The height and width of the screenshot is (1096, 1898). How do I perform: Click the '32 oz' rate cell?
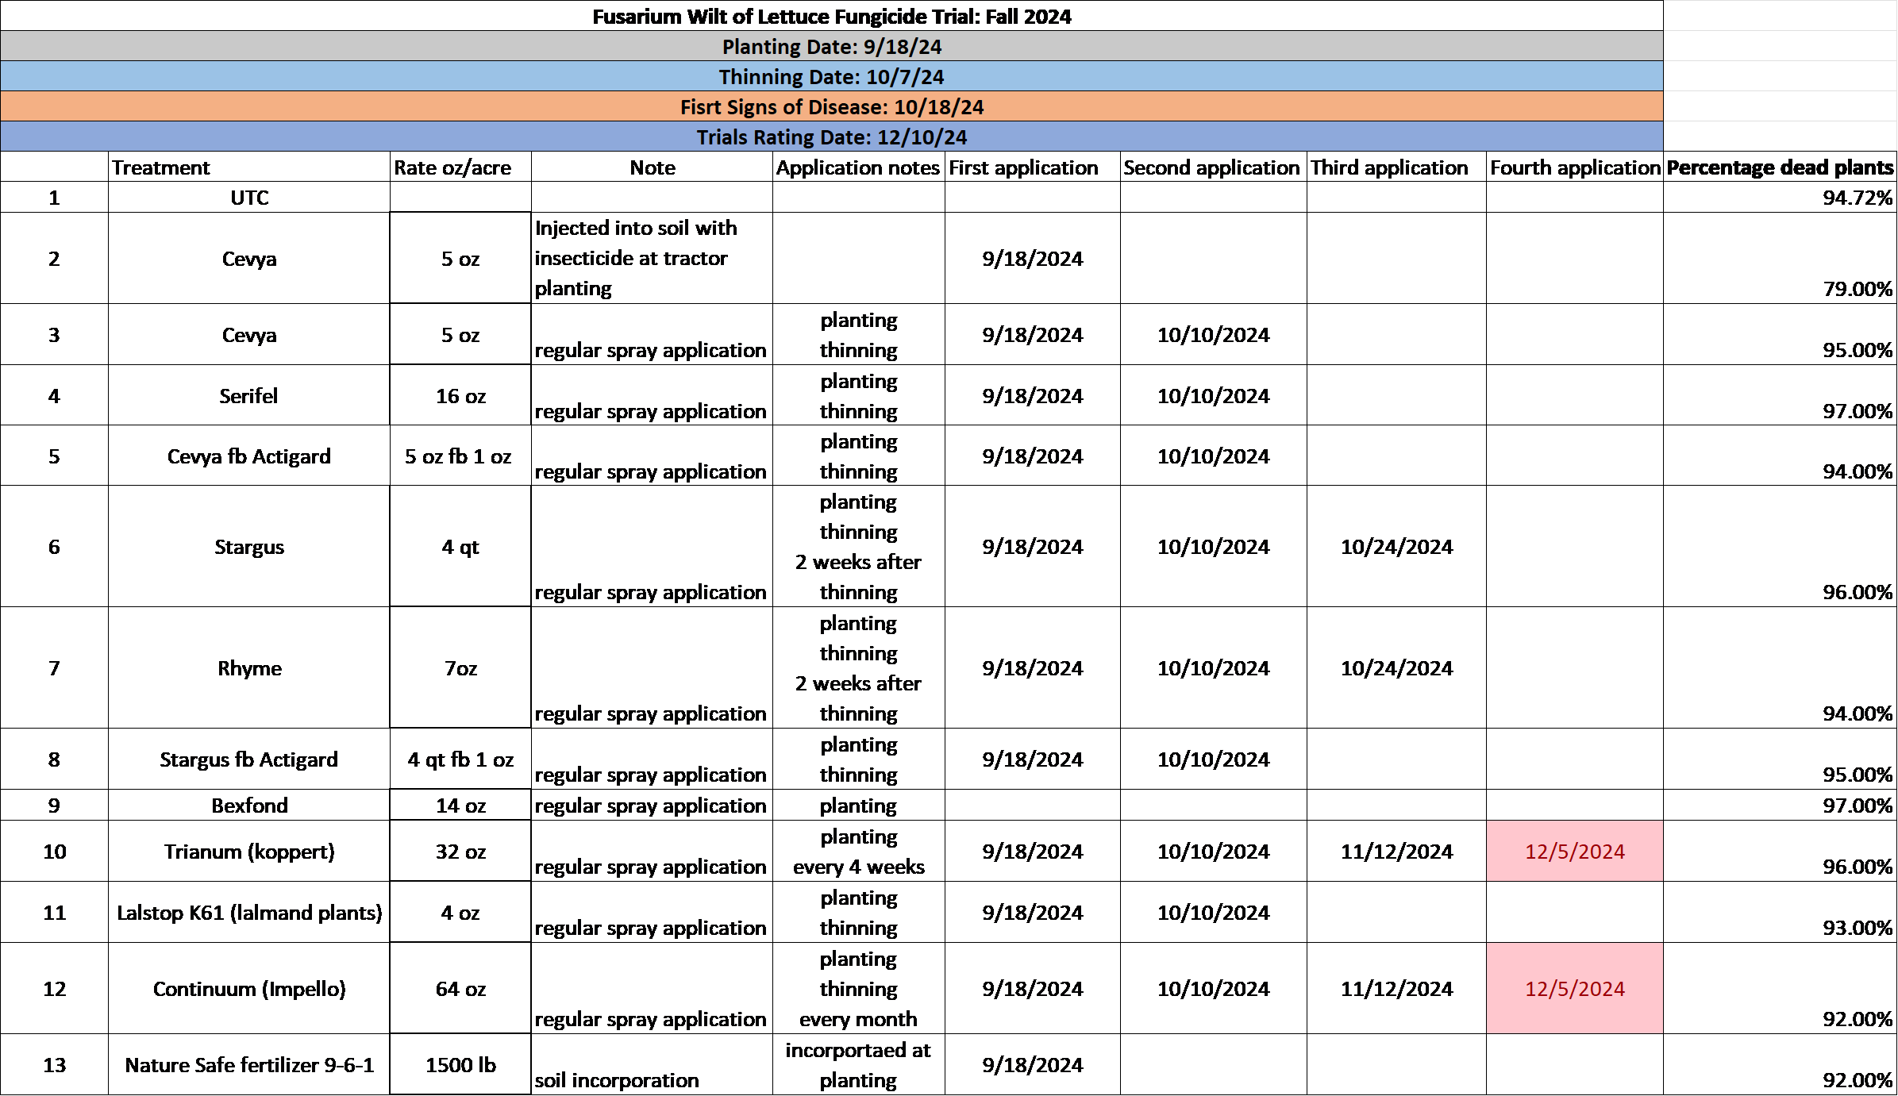coord(460,851)
